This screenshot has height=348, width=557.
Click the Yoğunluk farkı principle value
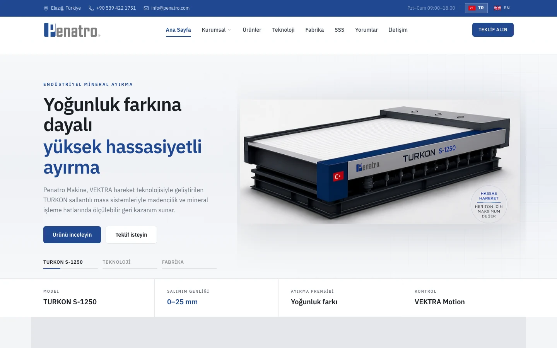[x=314, y=302]
